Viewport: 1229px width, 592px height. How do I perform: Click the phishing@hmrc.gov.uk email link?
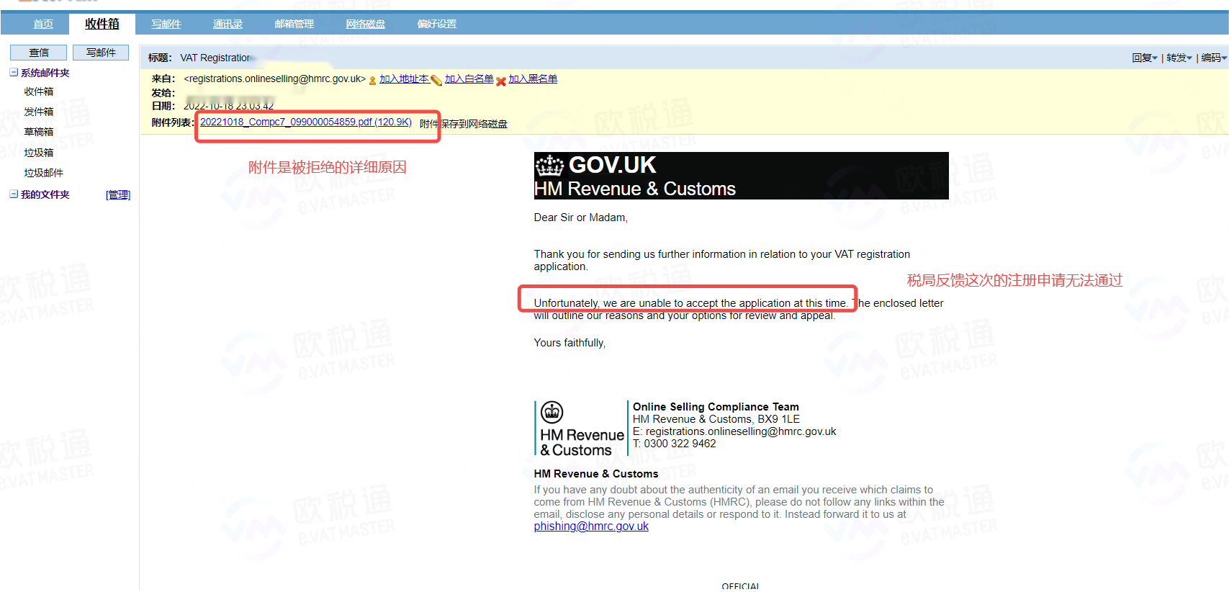point(591,526)
